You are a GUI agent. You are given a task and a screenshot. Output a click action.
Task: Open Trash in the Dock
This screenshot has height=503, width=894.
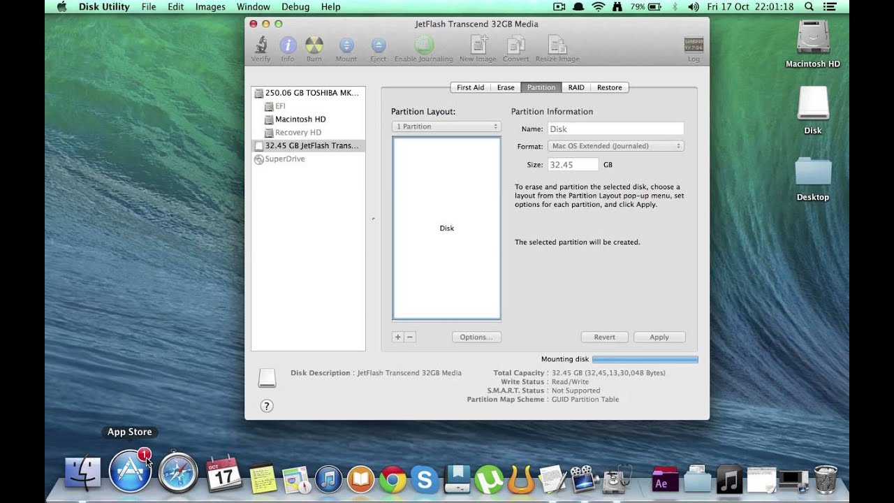click(825, 479)
